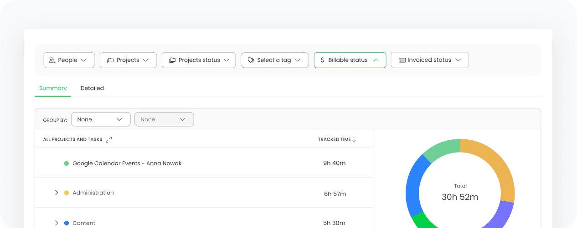Click the folder icon in the Projects filter
577x228 pixels.
pos(110,60)
